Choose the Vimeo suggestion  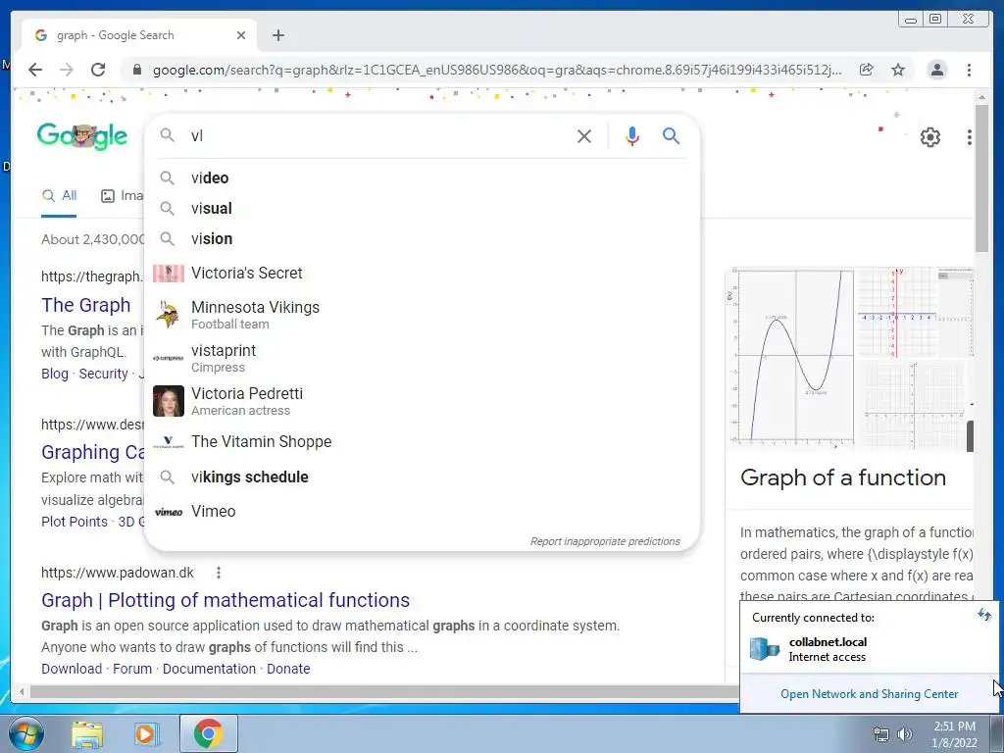coord(422,512)
